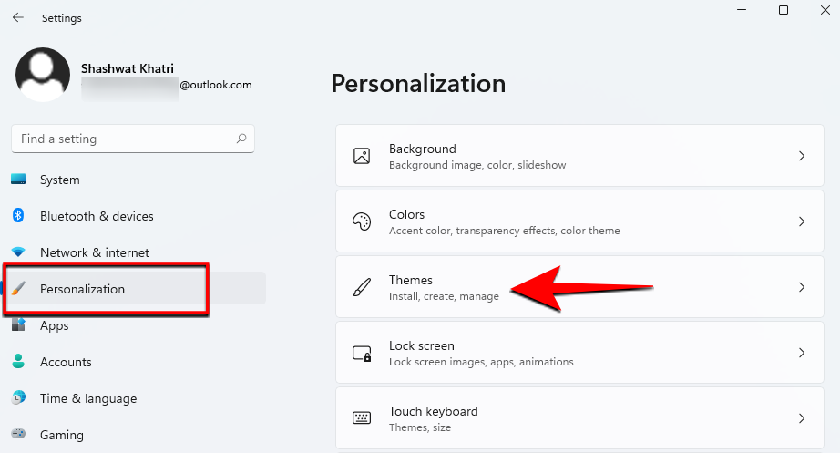The width and height of the screenshot is (840, 453).
Task: Click the Background picture icon
Action: pyautogui.click(x=362, y=156)
